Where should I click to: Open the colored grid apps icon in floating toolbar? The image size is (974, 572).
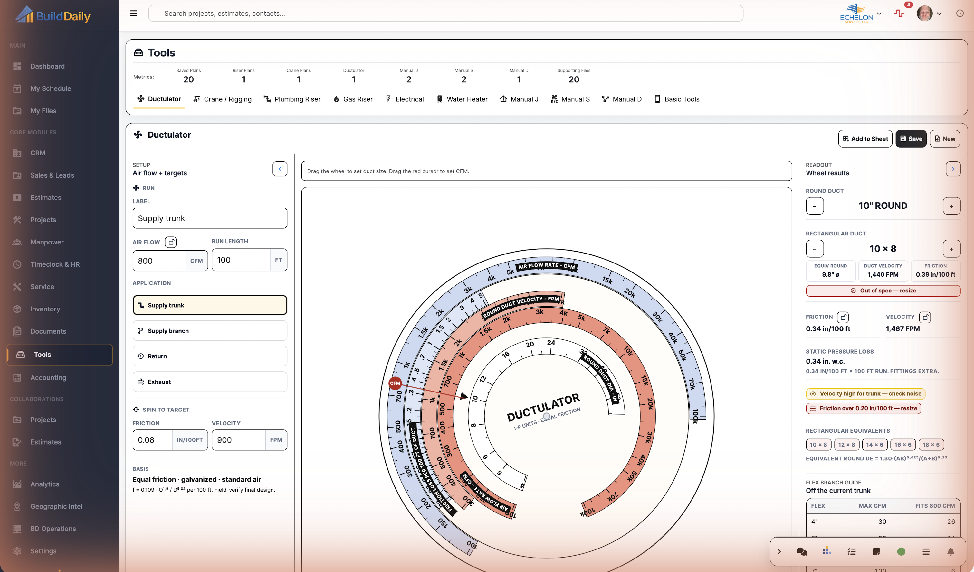click(x=827, y=551)
